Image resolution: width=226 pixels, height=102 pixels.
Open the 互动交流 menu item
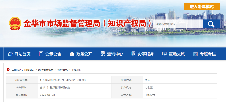173,54
